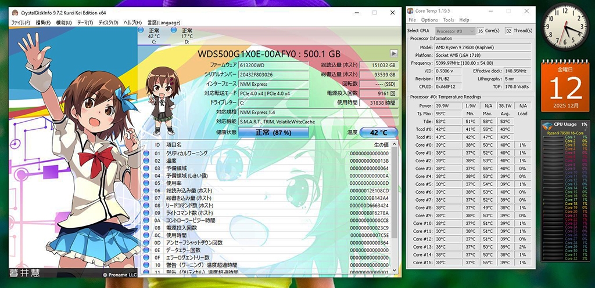Click the orange calendar gadget showing 12
Viewport: 595px width, 288px height.
[x=565, y=86]
